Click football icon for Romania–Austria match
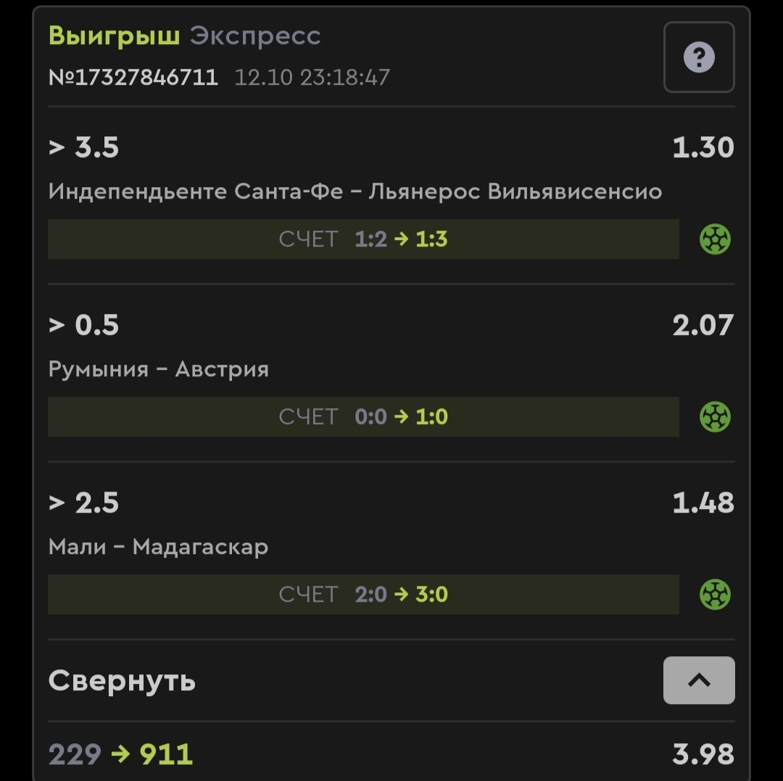Image resolution: width=783 pixels, height=781 pixels. tap(715, 417)
